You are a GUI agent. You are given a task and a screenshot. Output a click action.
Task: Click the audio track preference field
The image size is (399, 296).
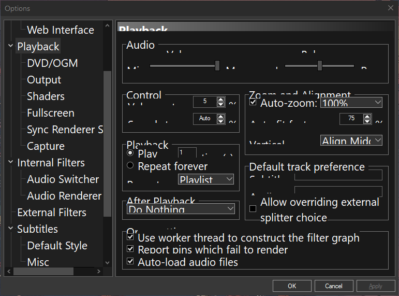[x=338, y=191]
